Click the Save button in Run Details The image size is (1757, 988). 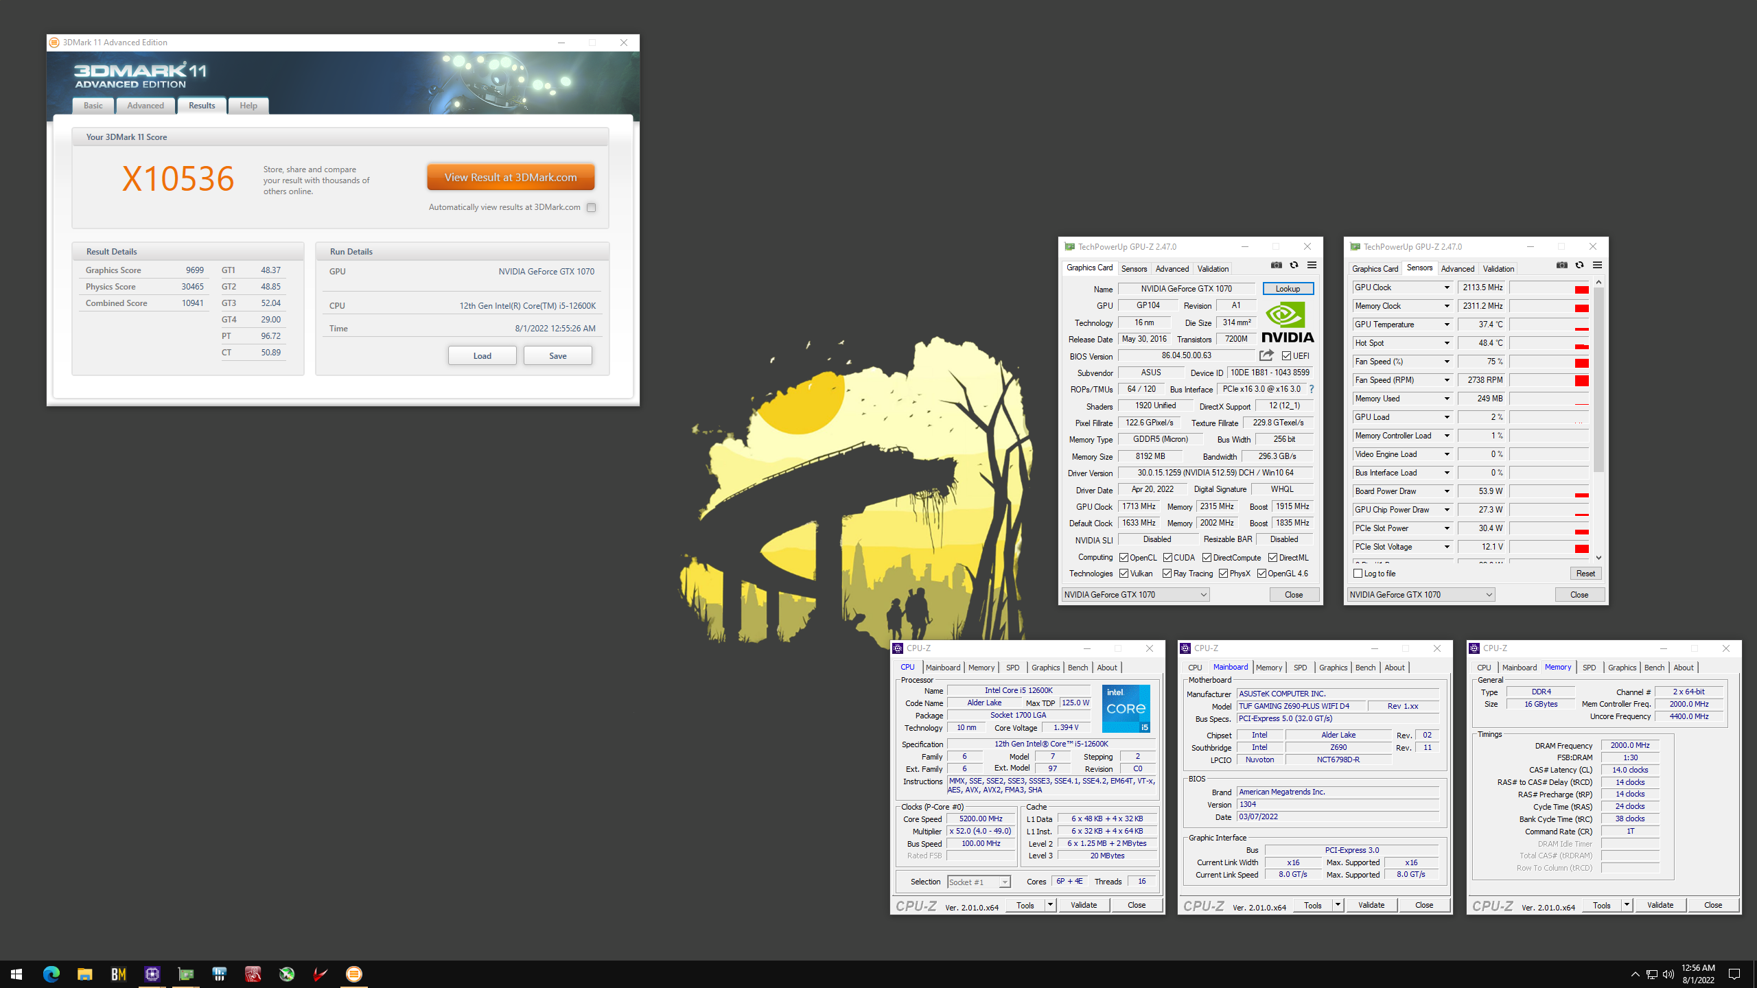click(x=557, y=355)
